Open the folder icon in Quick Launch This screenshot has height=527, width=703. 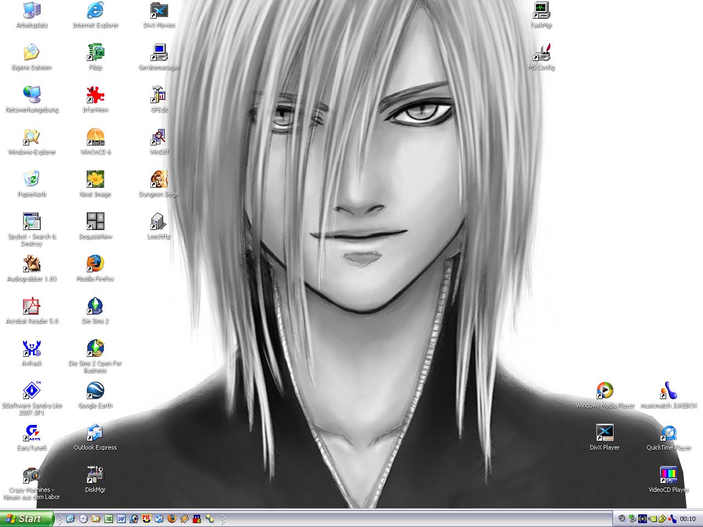(96, 518)
